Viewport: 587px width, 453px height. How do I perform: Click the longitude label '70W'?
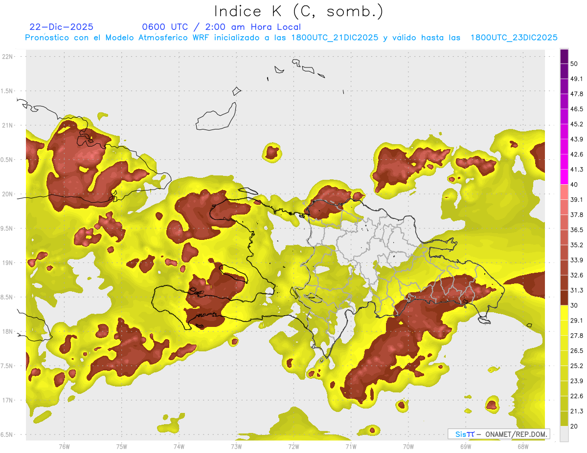(408, 446)
